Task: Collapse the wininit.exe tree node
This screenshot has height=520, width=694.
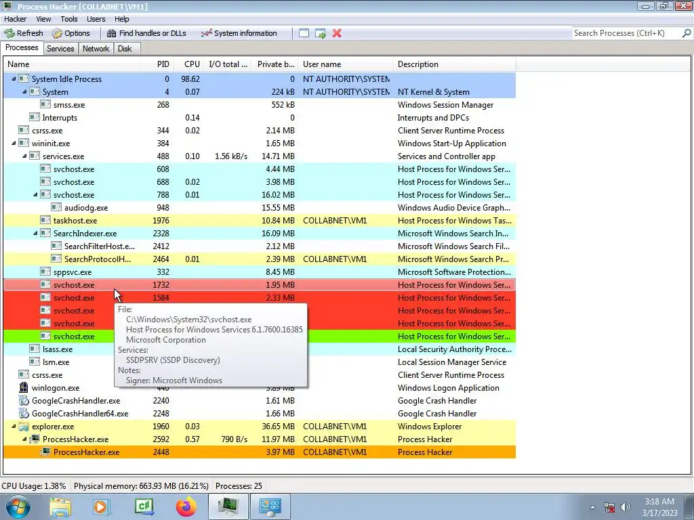Action: (14, 144)
